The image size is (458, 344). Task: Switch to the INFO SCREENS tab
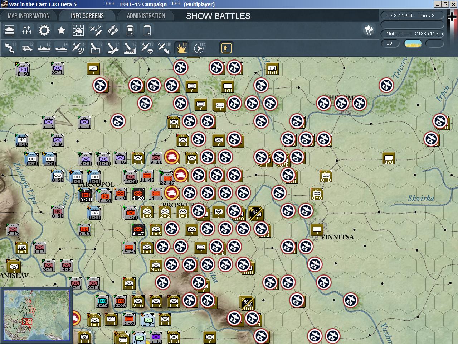87,16
